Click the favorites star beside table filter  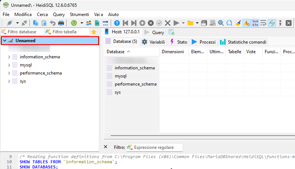pyautogui.click(x=94, y=32)
